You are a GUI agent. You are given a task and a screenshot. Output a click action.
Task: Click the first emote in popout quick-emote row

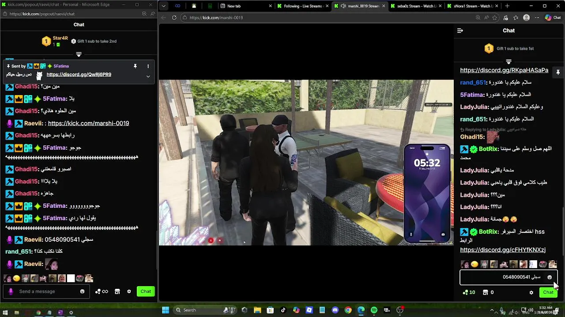click(8, 278)
